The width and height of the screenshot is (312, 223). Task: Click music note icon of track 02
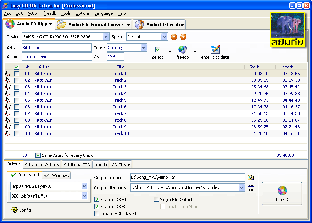point(8,80)
